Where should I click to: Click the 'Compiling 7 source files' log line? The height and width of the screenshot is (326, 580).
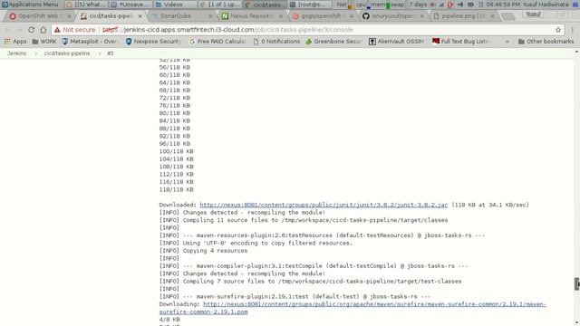[x=310, y=282]
